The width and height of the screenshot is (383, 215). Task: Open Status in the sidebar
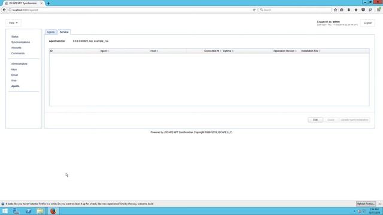(x=15, y=36)
